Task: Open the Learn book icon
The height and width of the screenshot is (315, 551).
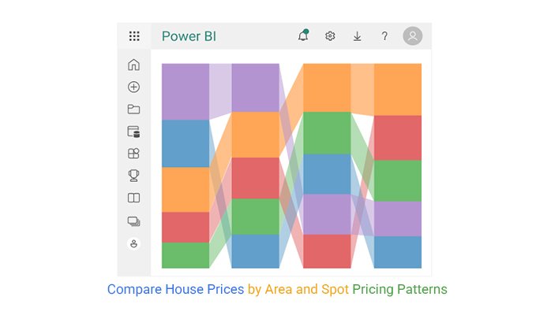Action: point(133,198)
